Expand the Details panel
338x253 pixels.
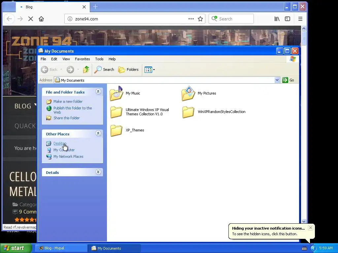tap(98, 172)
